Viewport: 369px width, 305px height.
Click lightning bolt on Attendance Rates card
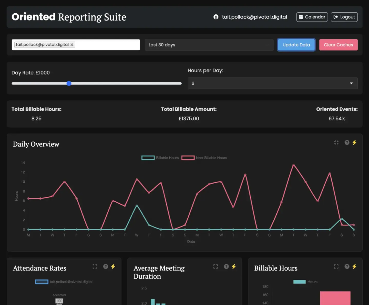[x=113, y=266]
